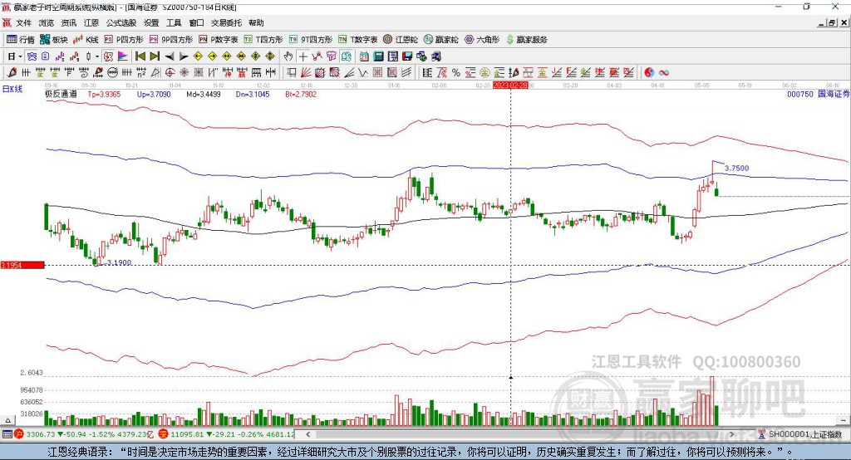851x460 pixels.
Task: Open the calculator icon
Action: pos(378,56)
